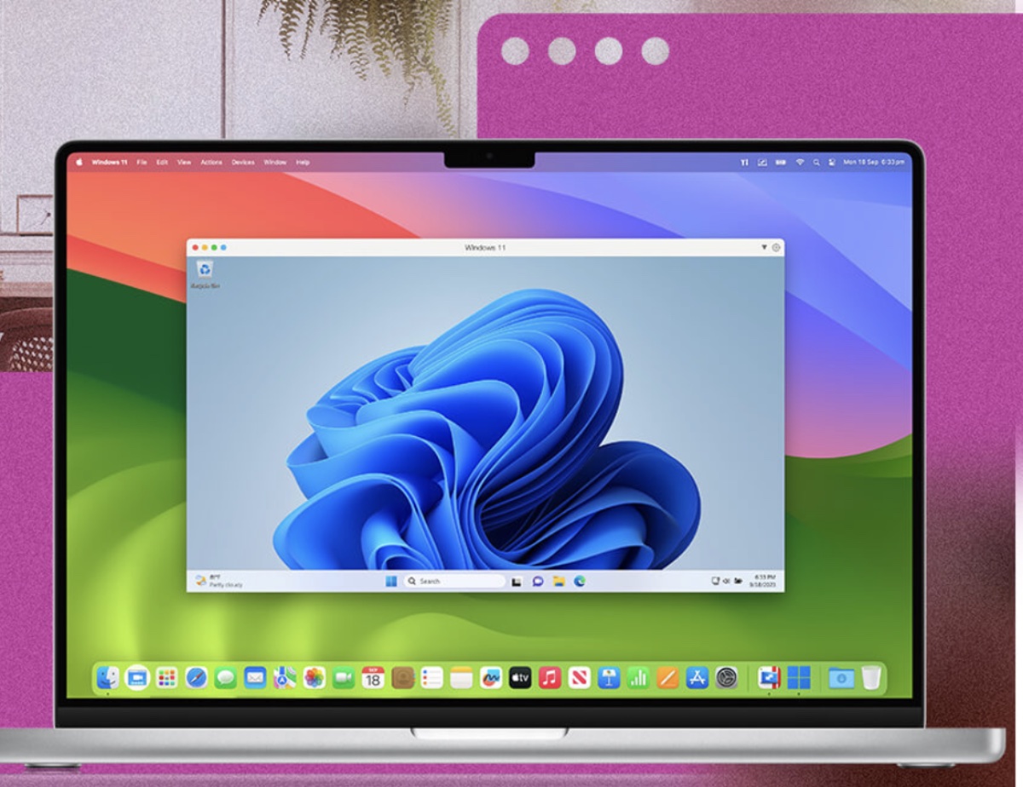The width and height of the screenshot is (1023, 787).
Task: Launch Safari from the Dock
Action: pyautogui.click(x=196, y=678)
